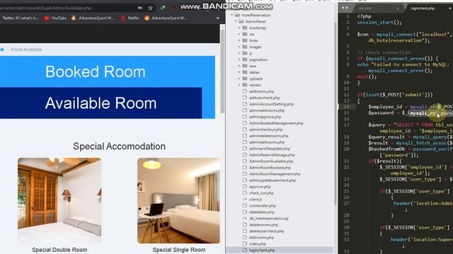Open AdminRoomAvailable.php file
The height and width of the screenshot is (254, 453).
click(x=271, y=162)
